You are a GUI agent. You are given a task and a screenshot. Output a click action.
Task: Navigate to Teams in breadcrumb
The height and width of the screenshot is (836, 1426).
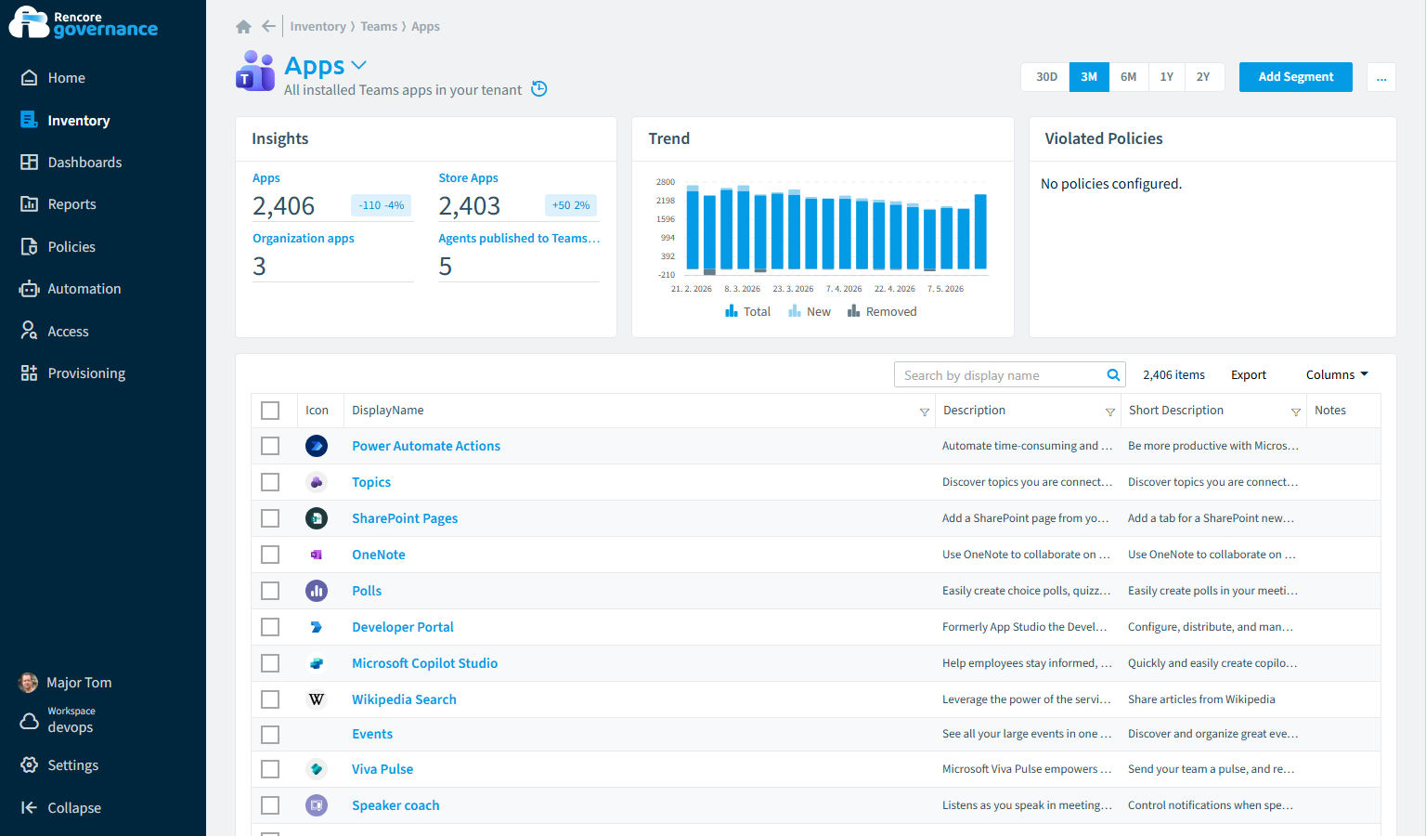(379, 27)
